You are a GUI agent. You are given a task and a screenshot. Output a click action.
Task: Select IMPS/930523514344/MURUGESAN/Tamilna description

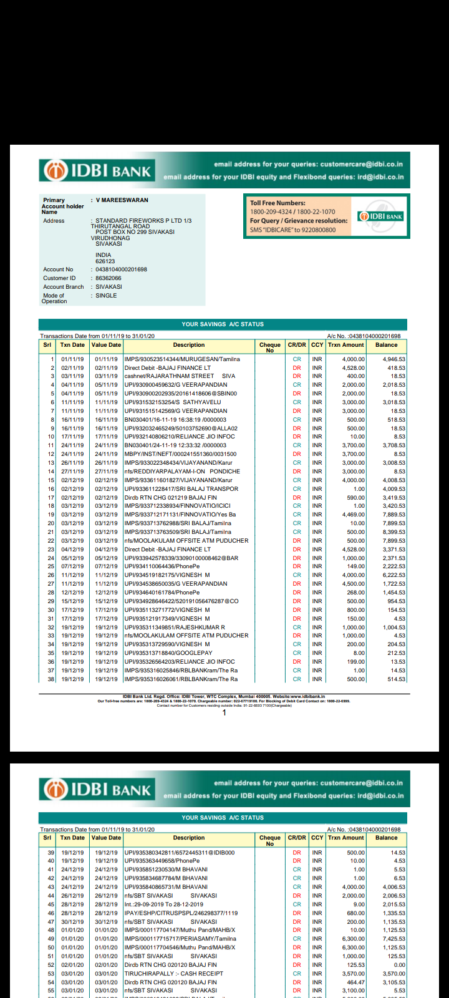[x=182, y=359]
